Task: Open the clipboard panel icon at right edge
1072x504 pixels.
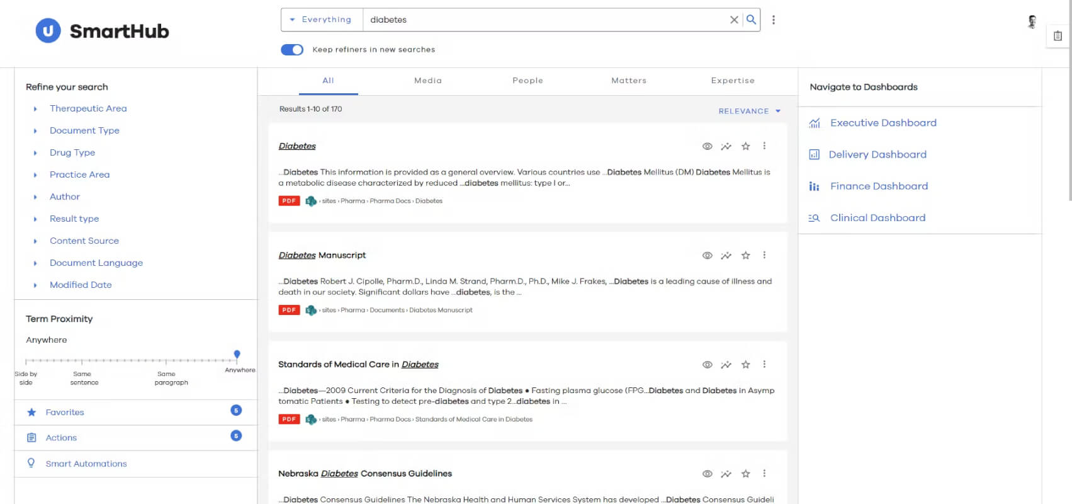Action: point(1058,36)
